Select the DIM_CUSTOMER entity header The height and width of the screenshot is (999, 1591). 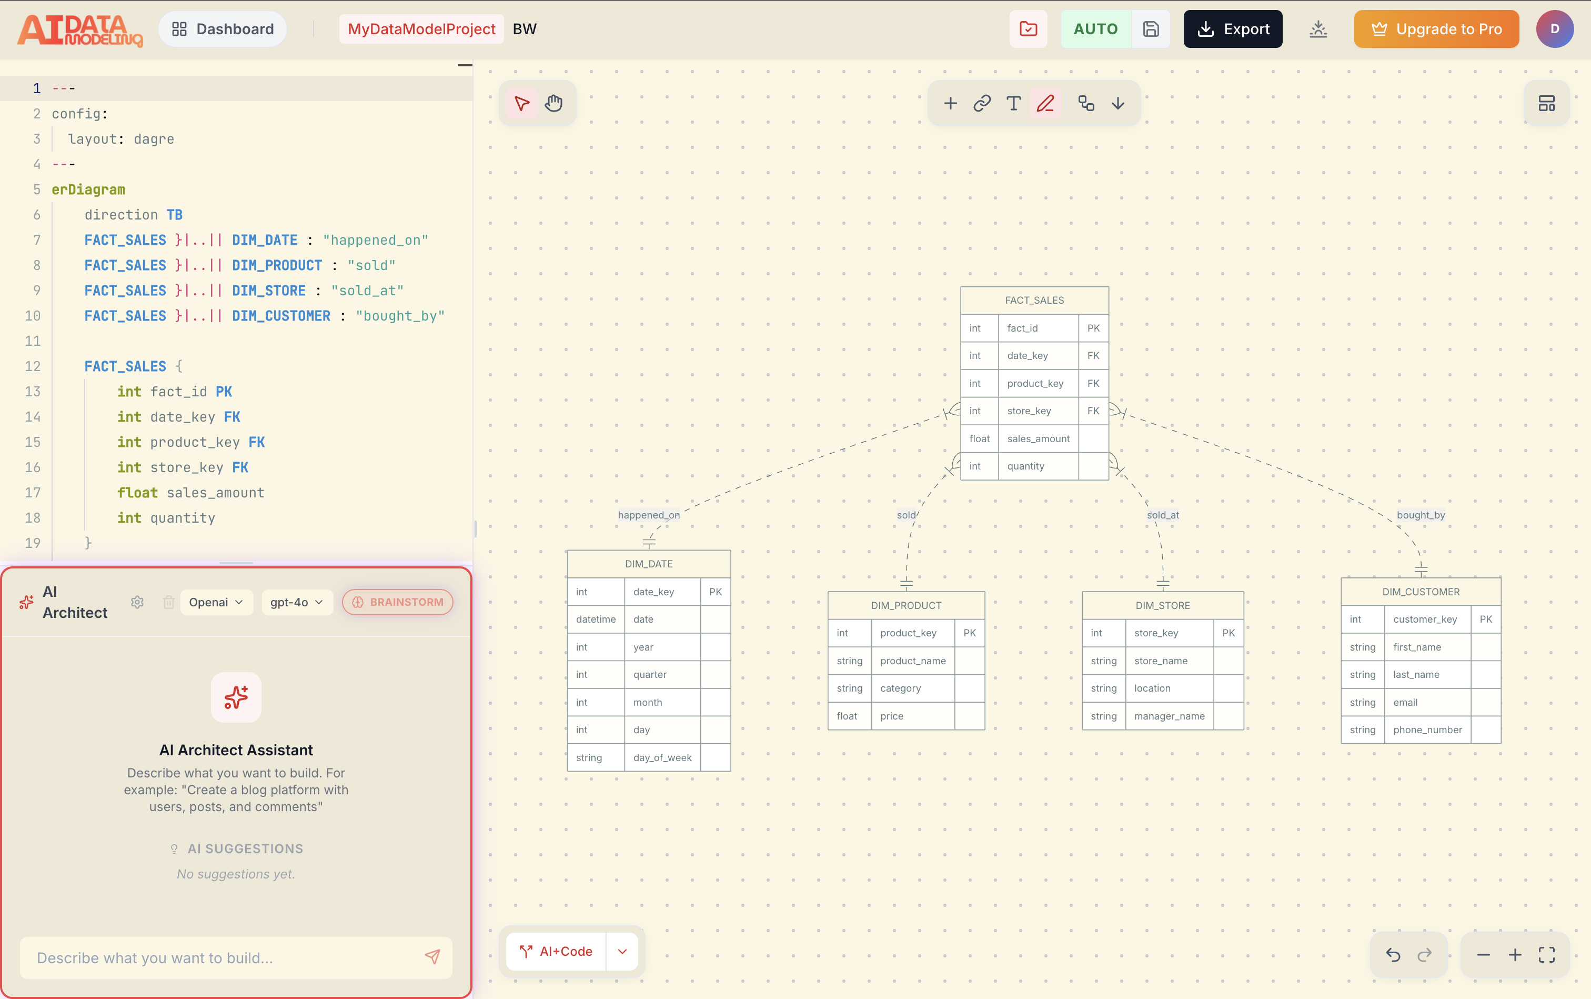click(x=1421, y=591)
